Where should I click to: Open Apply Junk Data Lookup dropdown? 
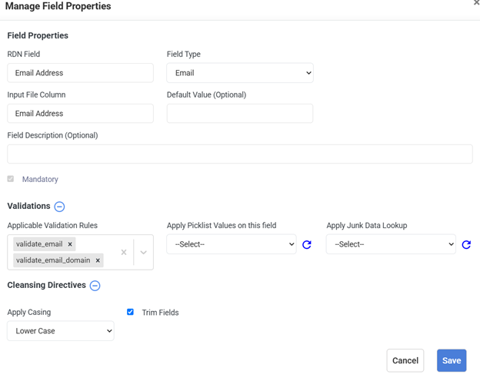391,244
